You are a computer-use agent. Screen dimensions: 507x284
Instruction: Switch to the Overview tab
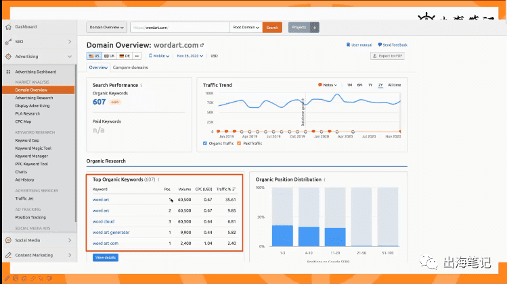98,67
